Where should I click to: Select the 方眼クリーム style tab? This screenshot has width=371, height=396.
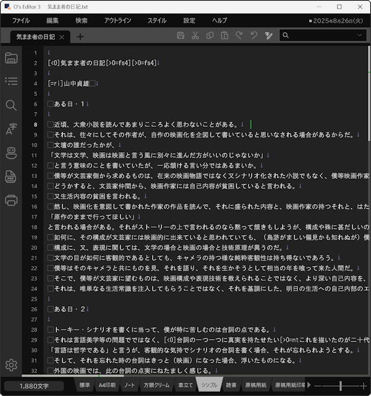156,385
